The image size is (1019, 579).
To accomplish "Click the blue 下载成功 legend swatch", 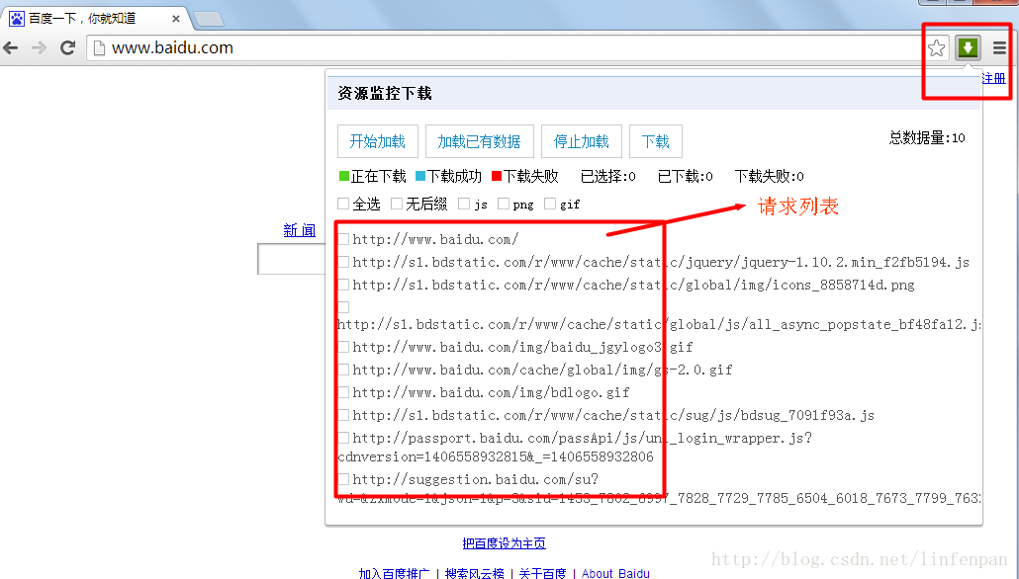I will [x=420, y=176].
